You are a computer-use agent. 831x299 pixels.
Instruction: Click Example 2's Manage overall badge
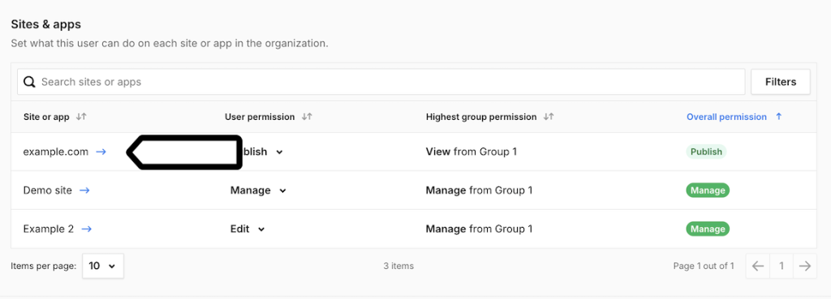pos(708,229)
